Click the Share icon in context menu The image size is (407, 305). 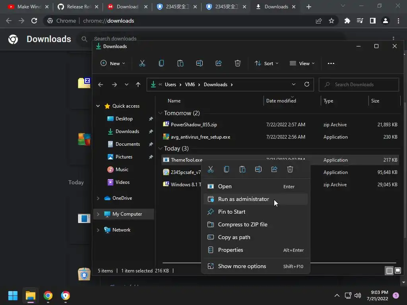pyautogui.click(x=274, y=169)
